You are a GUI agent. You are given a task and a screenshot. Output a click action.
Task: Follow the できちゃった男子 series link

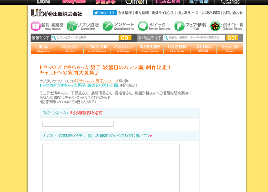97,81
